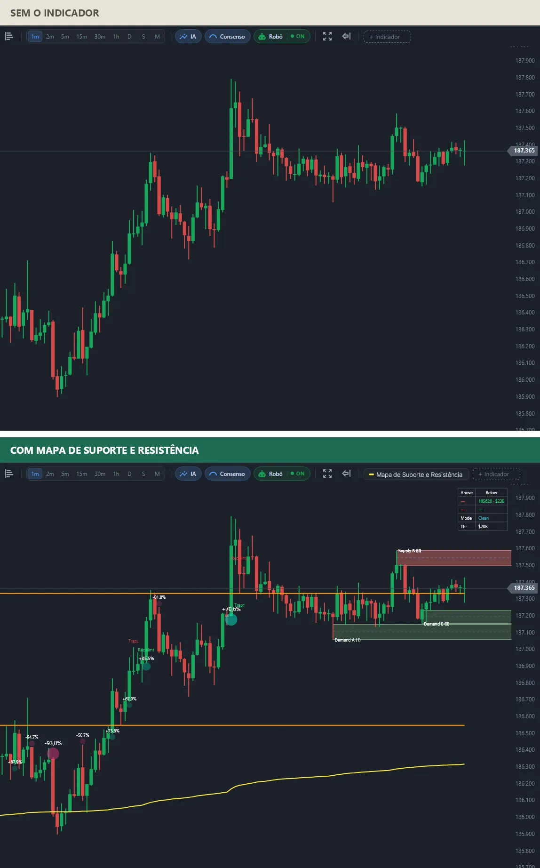Select 30m timeframe in indicator chart
Image resolution: width=540 pixels, height=868 pixels.
[100, 474]
